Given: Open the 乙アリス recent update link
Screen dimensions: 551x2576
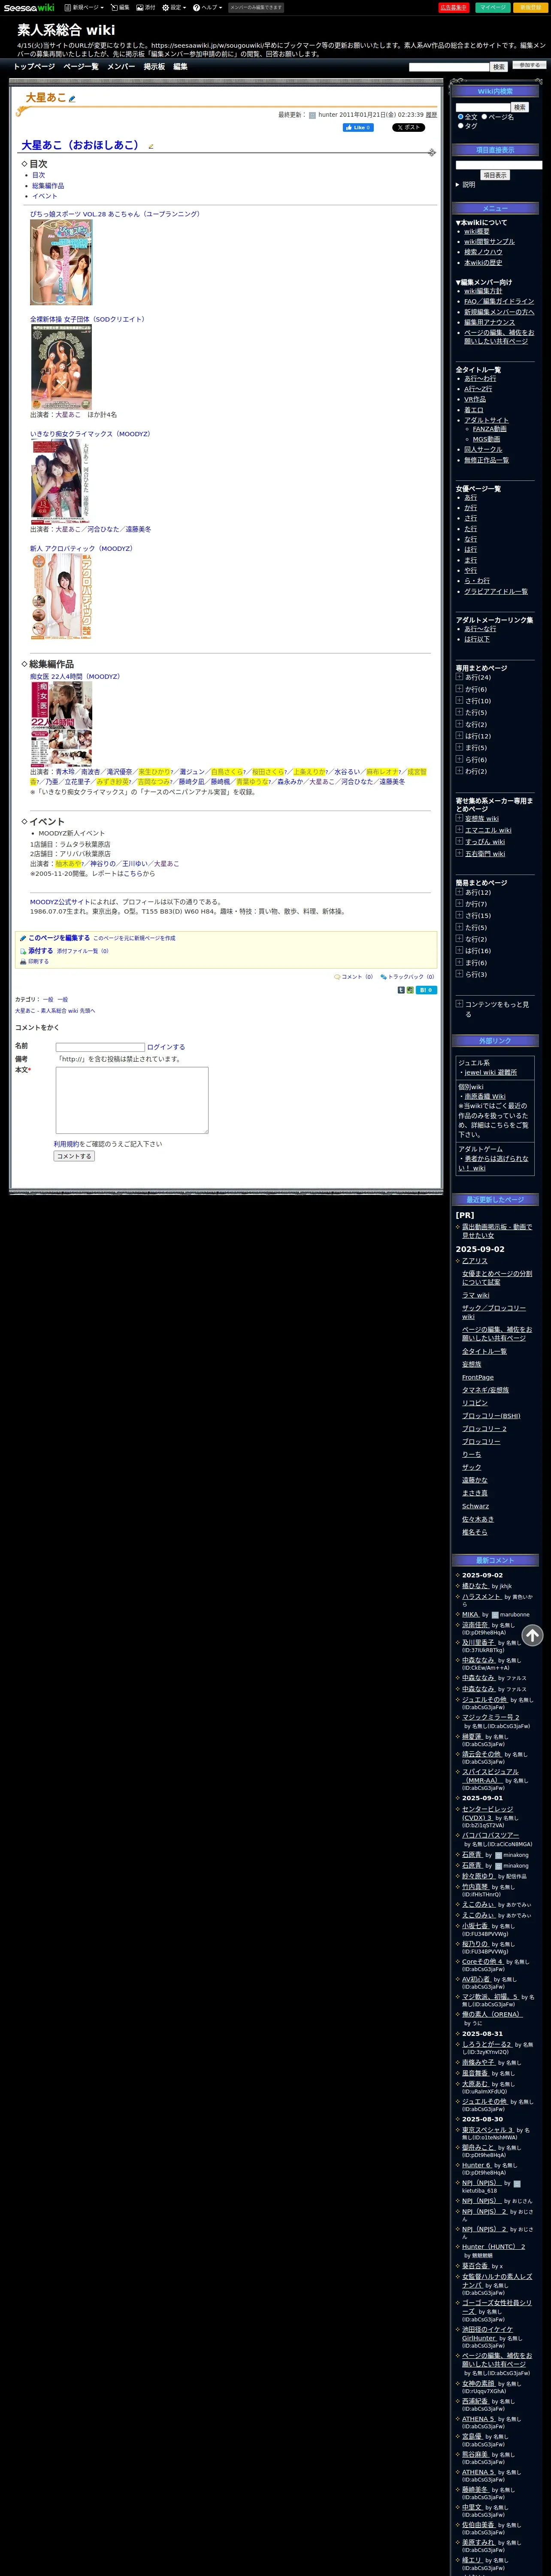Looking at the screenshot, I should [475, 1261].
